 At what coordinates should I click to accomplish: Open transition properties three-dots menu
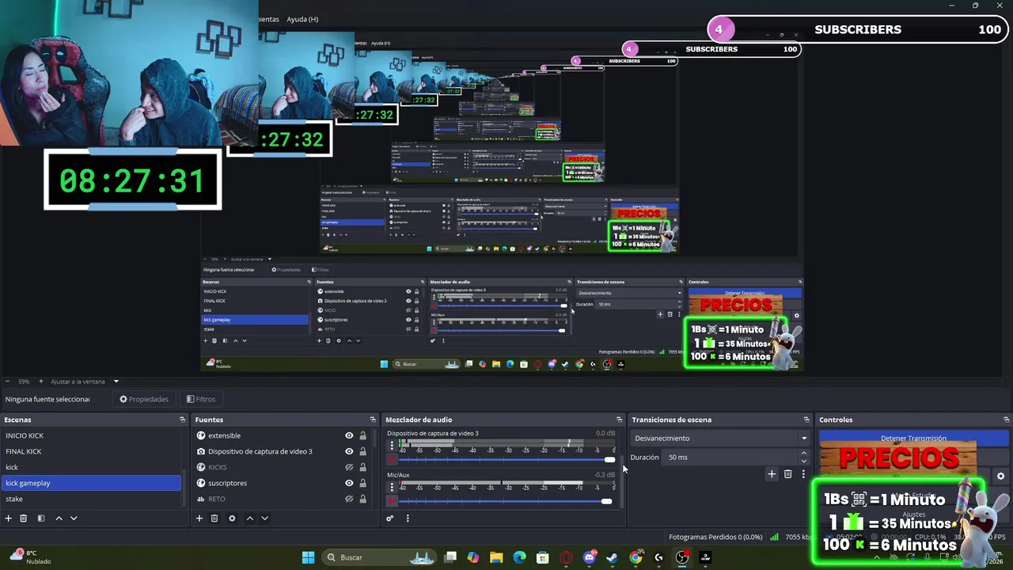click(x=803, y=474)
